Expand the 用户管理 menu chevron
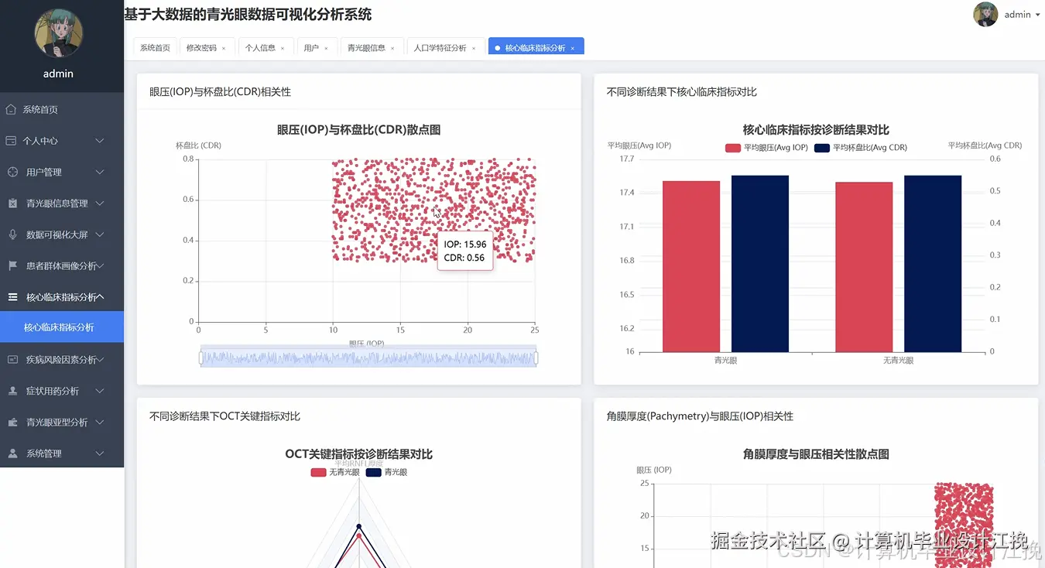1045x568 pixels. point(100,172)
